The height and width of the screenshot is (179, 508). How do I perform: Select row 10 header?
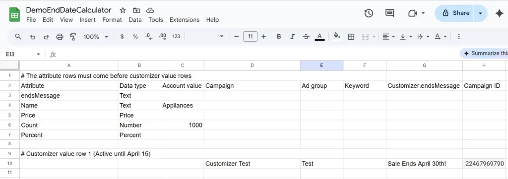click(x=10, y=164)
